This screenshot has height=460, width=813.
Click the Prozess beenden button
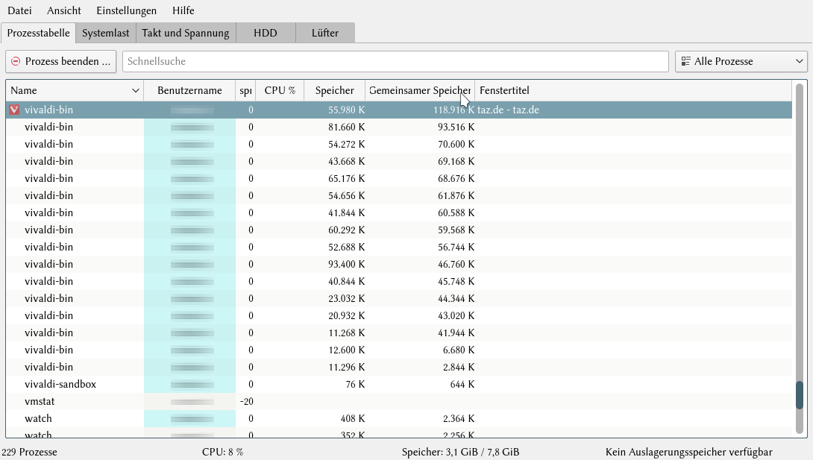point(60,61)
